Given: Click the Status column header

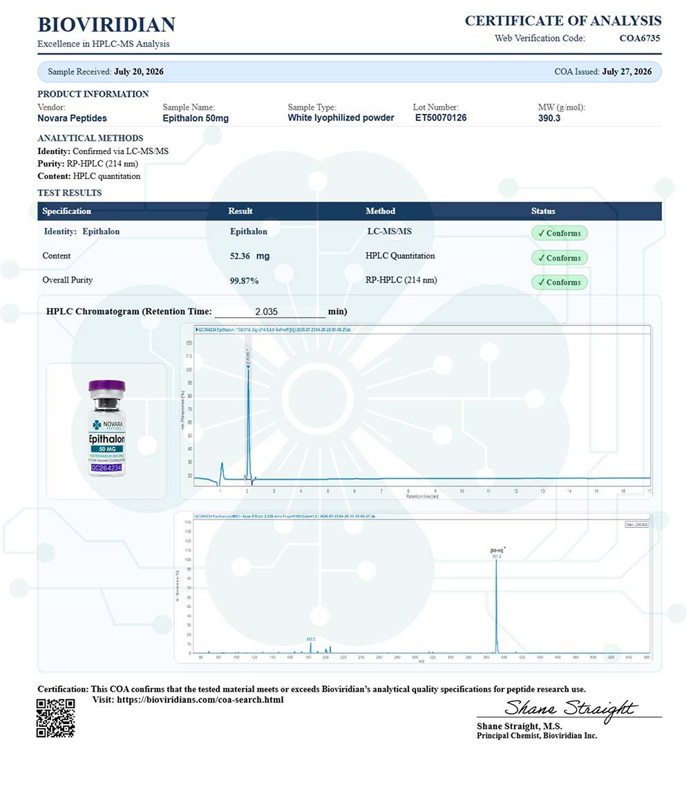Looking at the screenshot, I should pyautogui.click(x=543, y=211).
